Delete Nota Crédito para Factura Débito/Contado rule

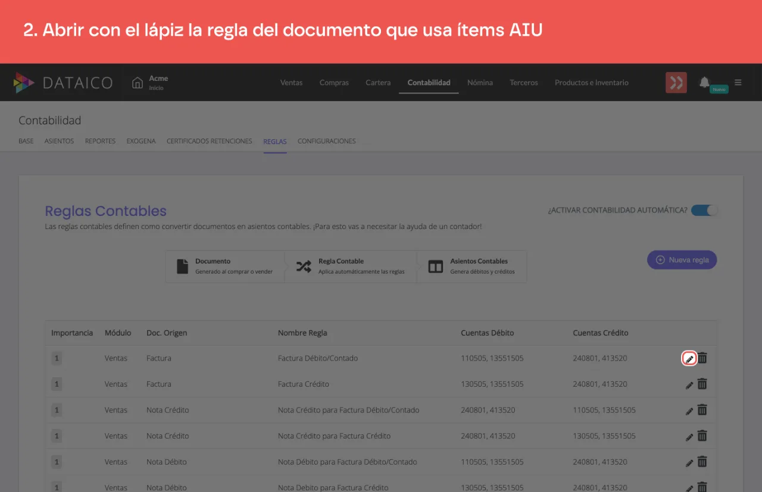702,410
